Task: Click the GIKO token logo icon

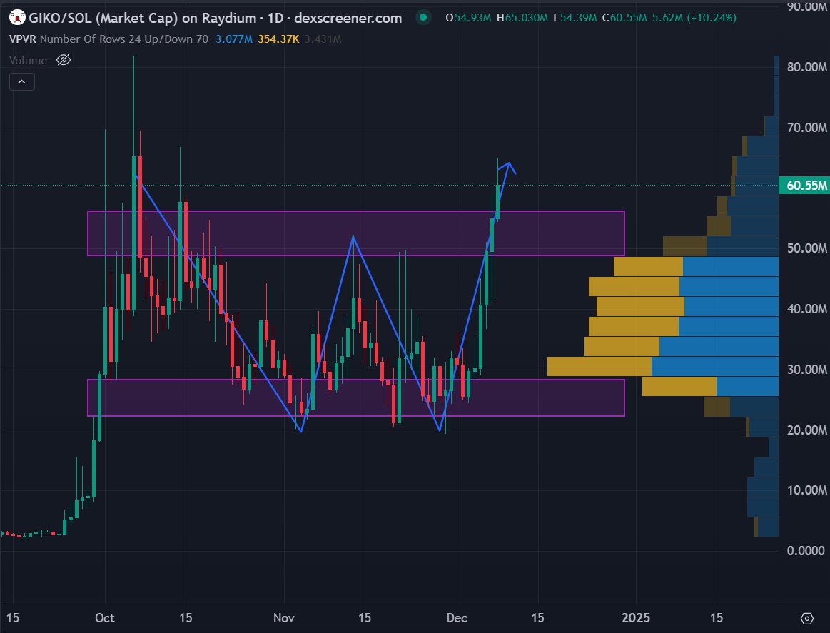Action: [17, 17]
